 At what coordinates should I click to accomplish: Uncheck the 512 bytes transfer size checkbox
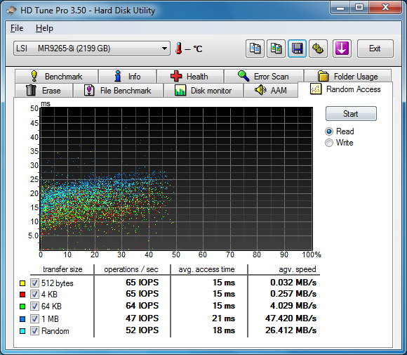(x=34, y=283)
